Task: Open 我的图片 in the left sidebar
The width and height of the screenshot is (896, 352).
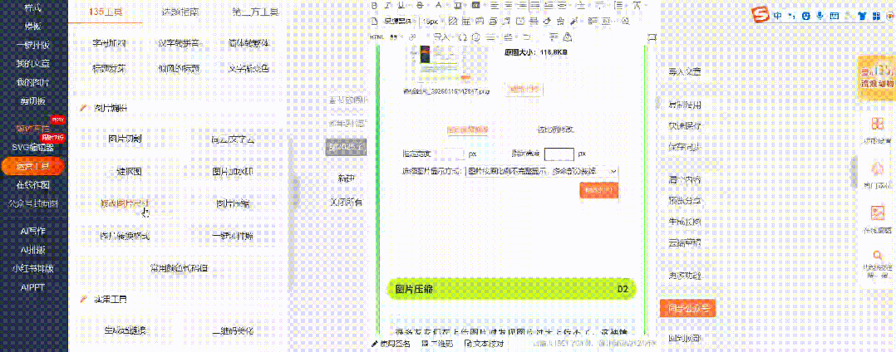Action: [34, 82]
